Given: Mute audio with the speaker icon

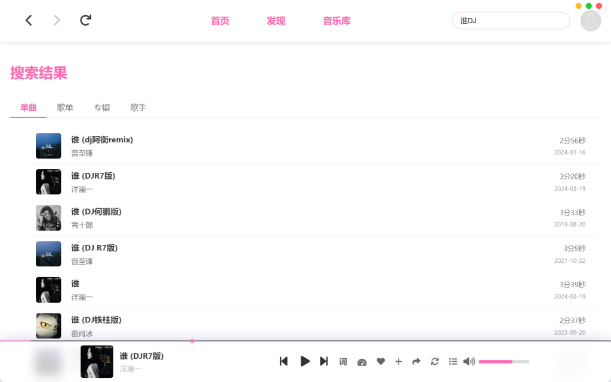Looking at the screenshot, I should click(469, 362).
